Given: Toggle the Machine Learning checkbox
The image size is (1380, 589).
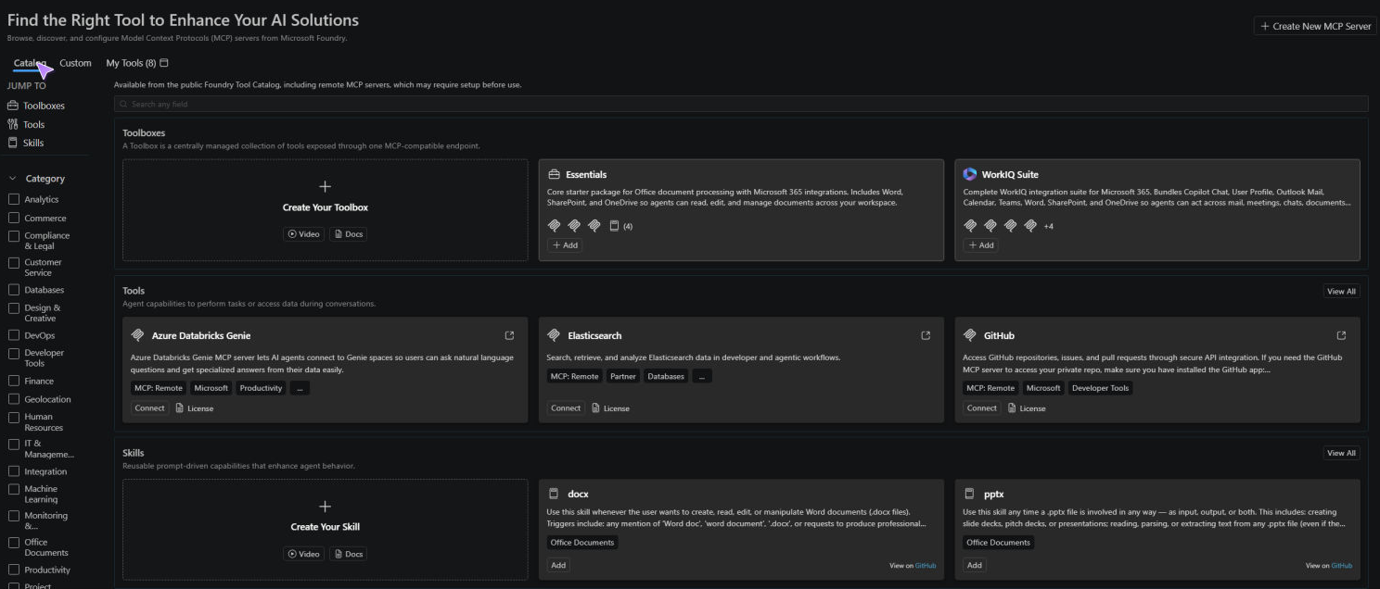Looking at the screenshot, I should (14, 489).
